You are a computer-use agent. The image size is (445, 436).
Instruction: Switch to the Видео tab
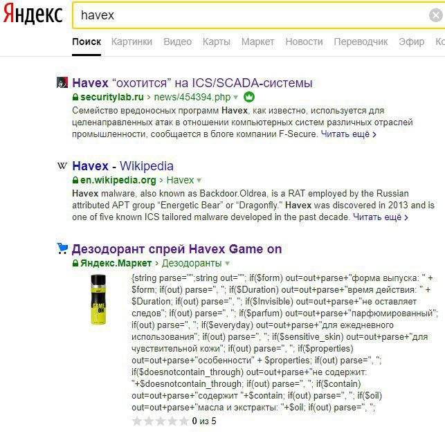[x=178, y=42]
